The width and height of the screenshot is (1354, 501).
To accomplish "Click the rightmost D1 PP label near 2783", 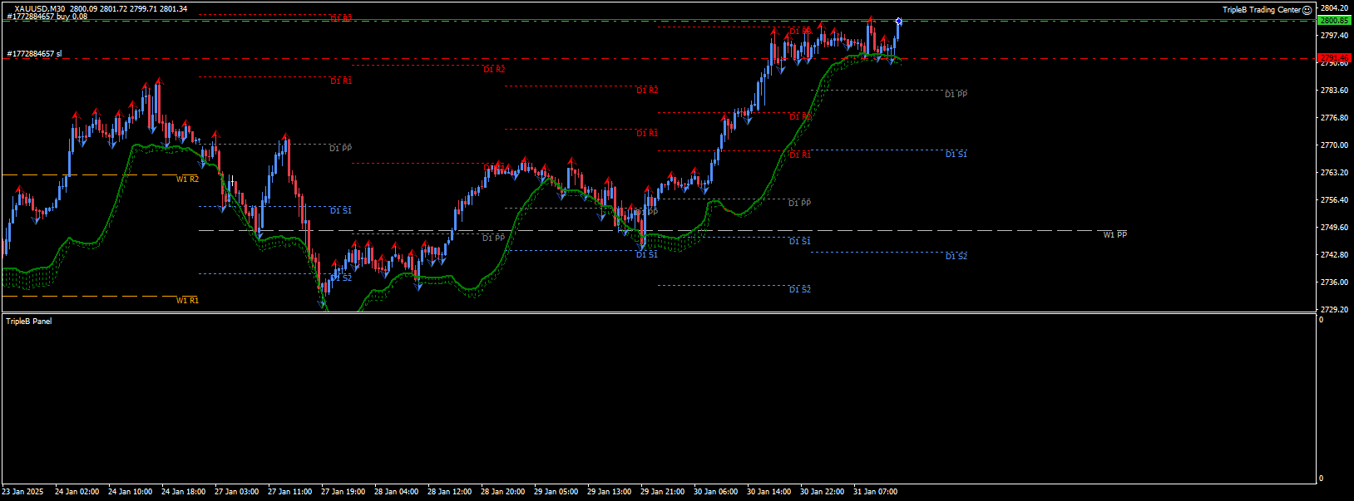I will click(956, 95).
